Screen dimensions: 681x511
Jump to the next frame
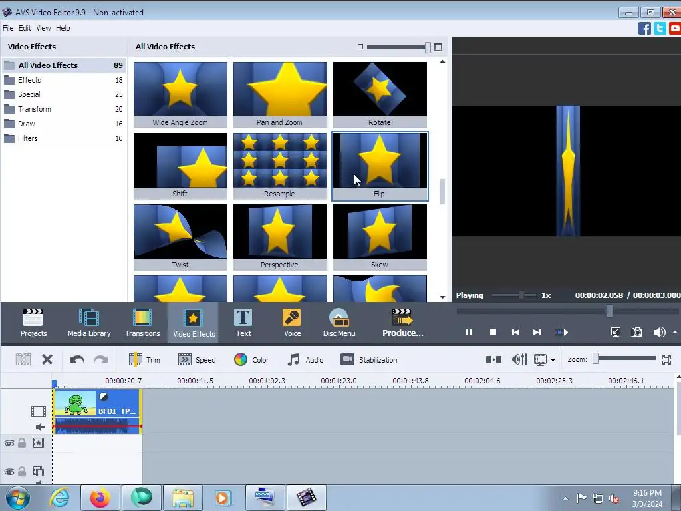coord(537,333)
